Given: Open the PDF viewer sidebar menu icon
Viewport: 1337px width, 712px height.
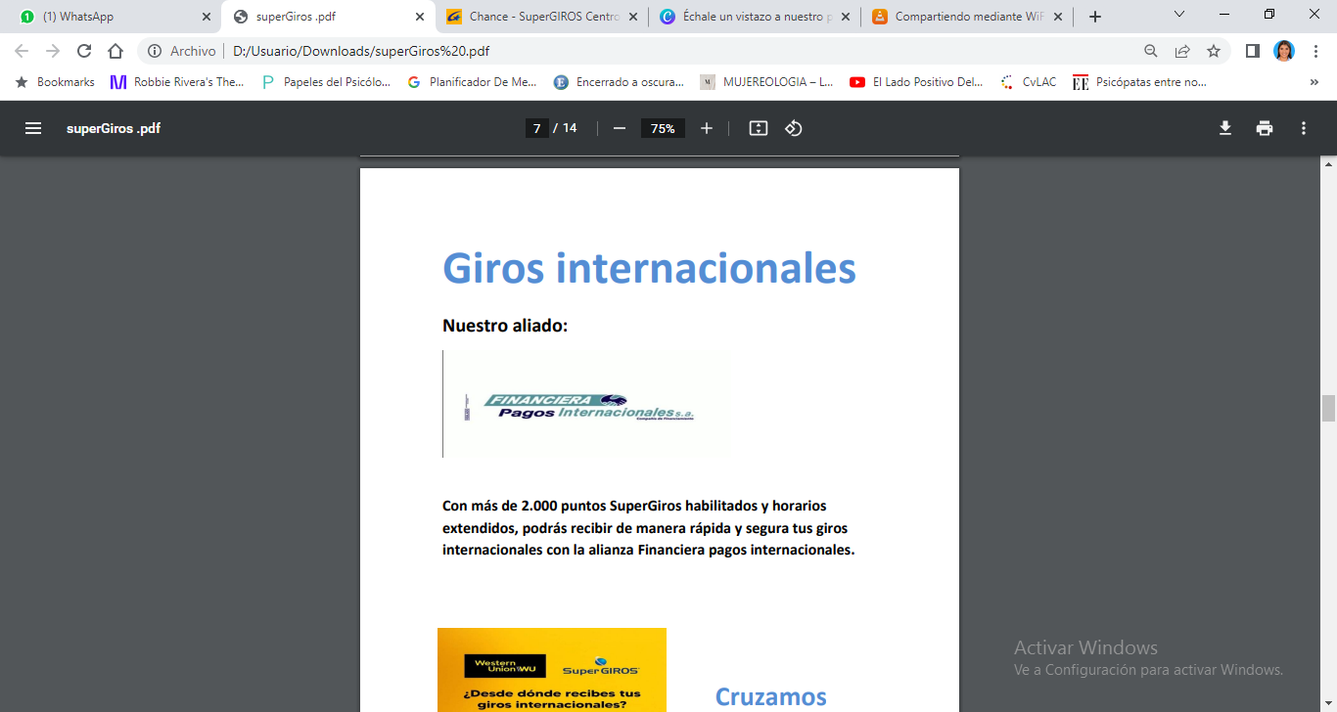Looking at the screenshot, I should click(x=33, y=128).
